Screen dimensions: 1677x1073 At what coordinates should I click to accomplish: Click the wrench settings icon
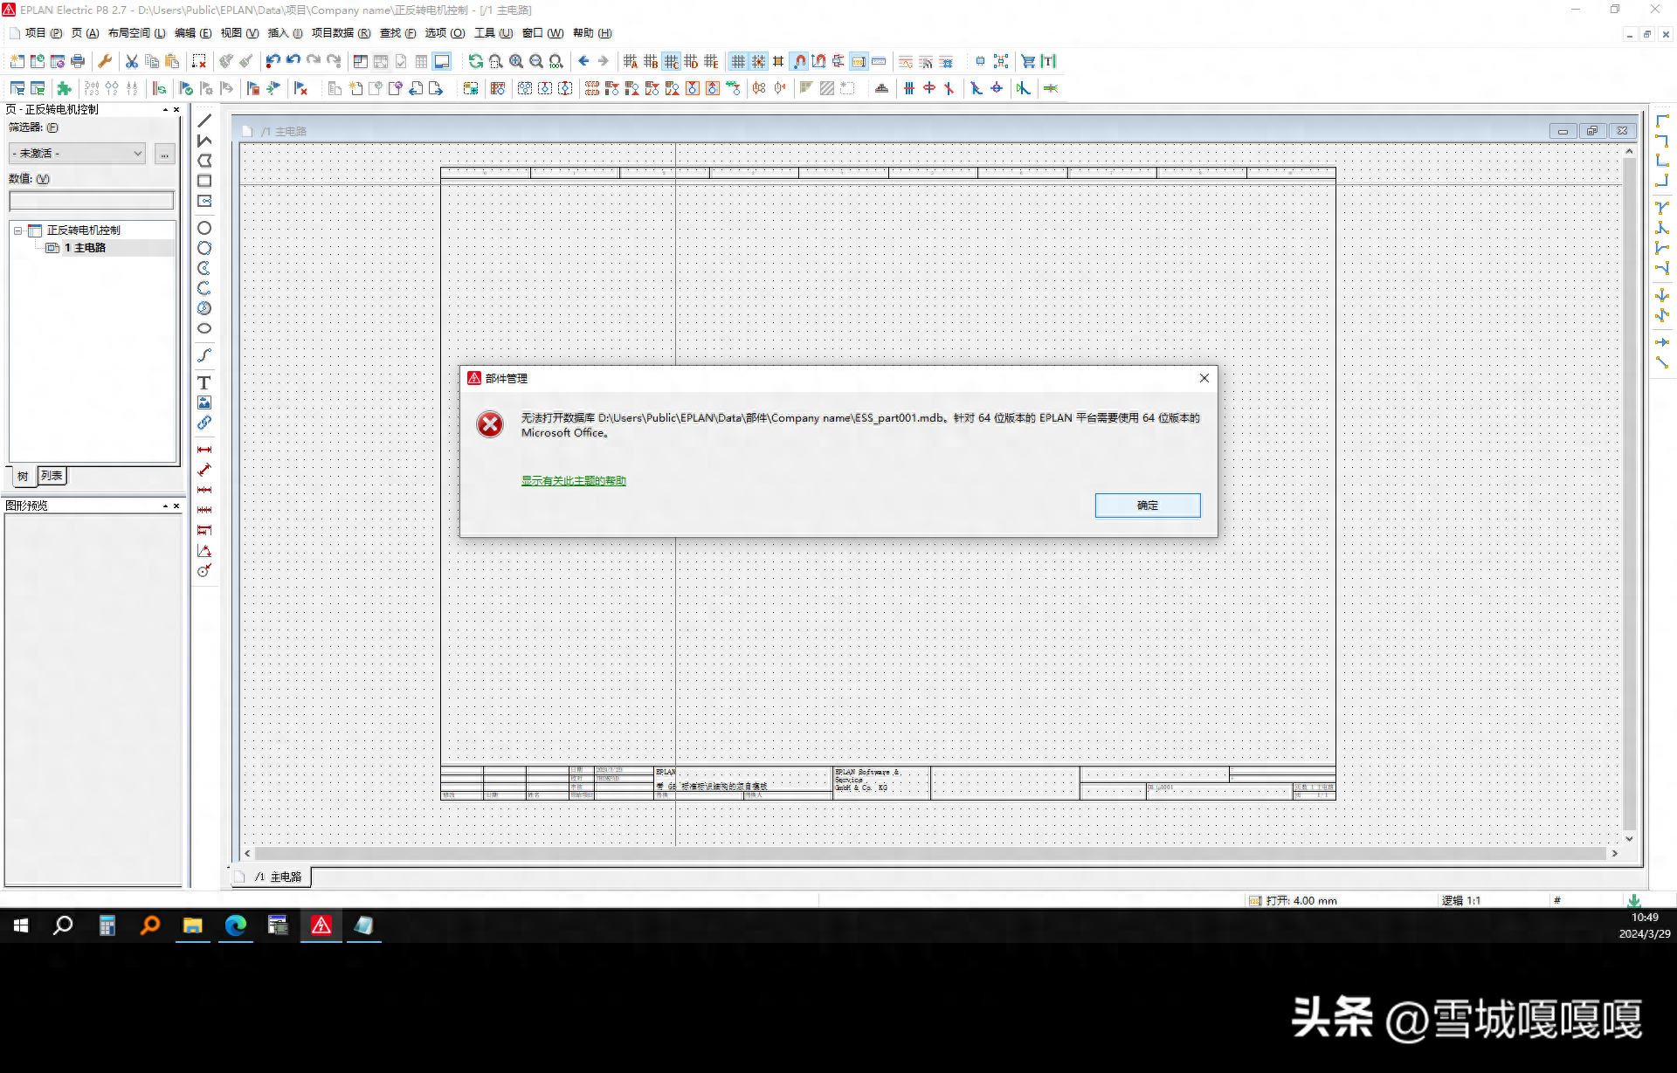105,61
